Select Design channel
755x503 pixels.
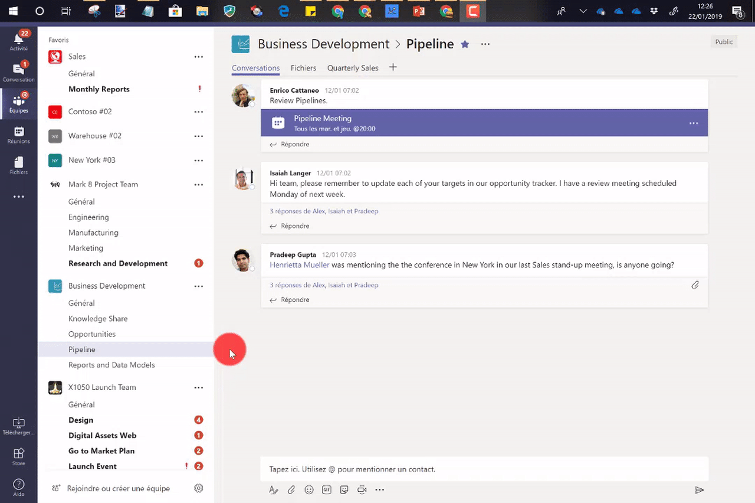(81, 420)
